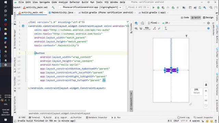
Task: Switch to Code view mode
Action: tap(185, 17)
